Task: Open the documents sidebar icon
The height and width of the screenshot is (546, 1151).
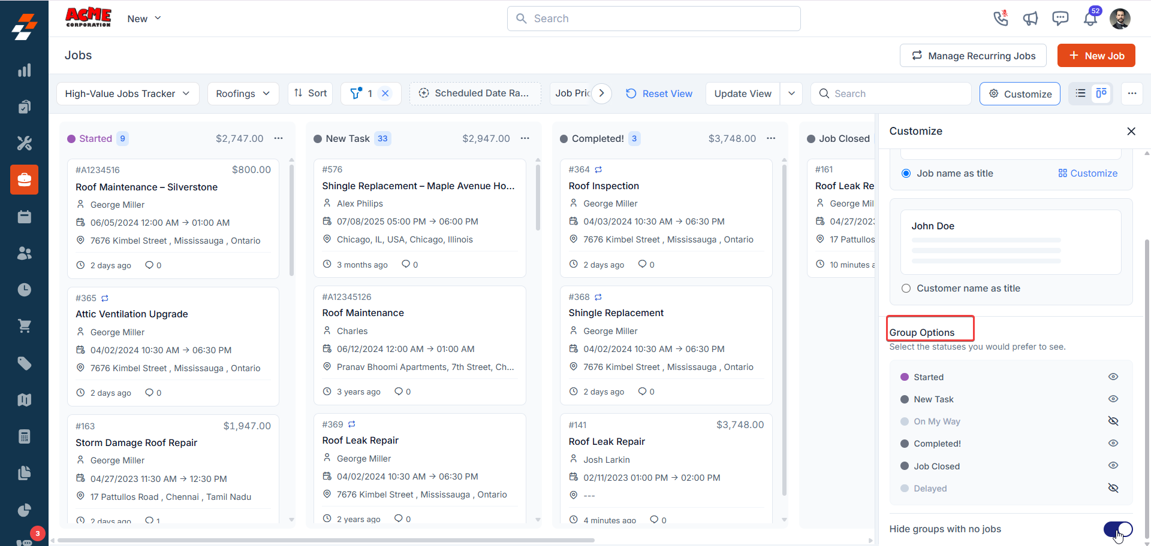Action: pyautogui.click(x=24, y=473)
